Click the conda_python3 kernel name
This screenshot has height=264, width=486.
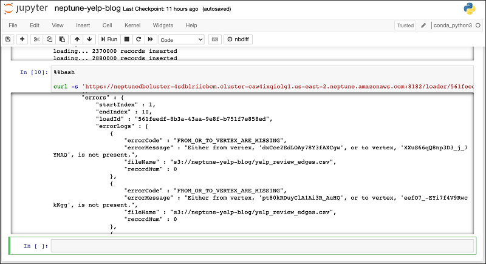(x=453, y=25)
